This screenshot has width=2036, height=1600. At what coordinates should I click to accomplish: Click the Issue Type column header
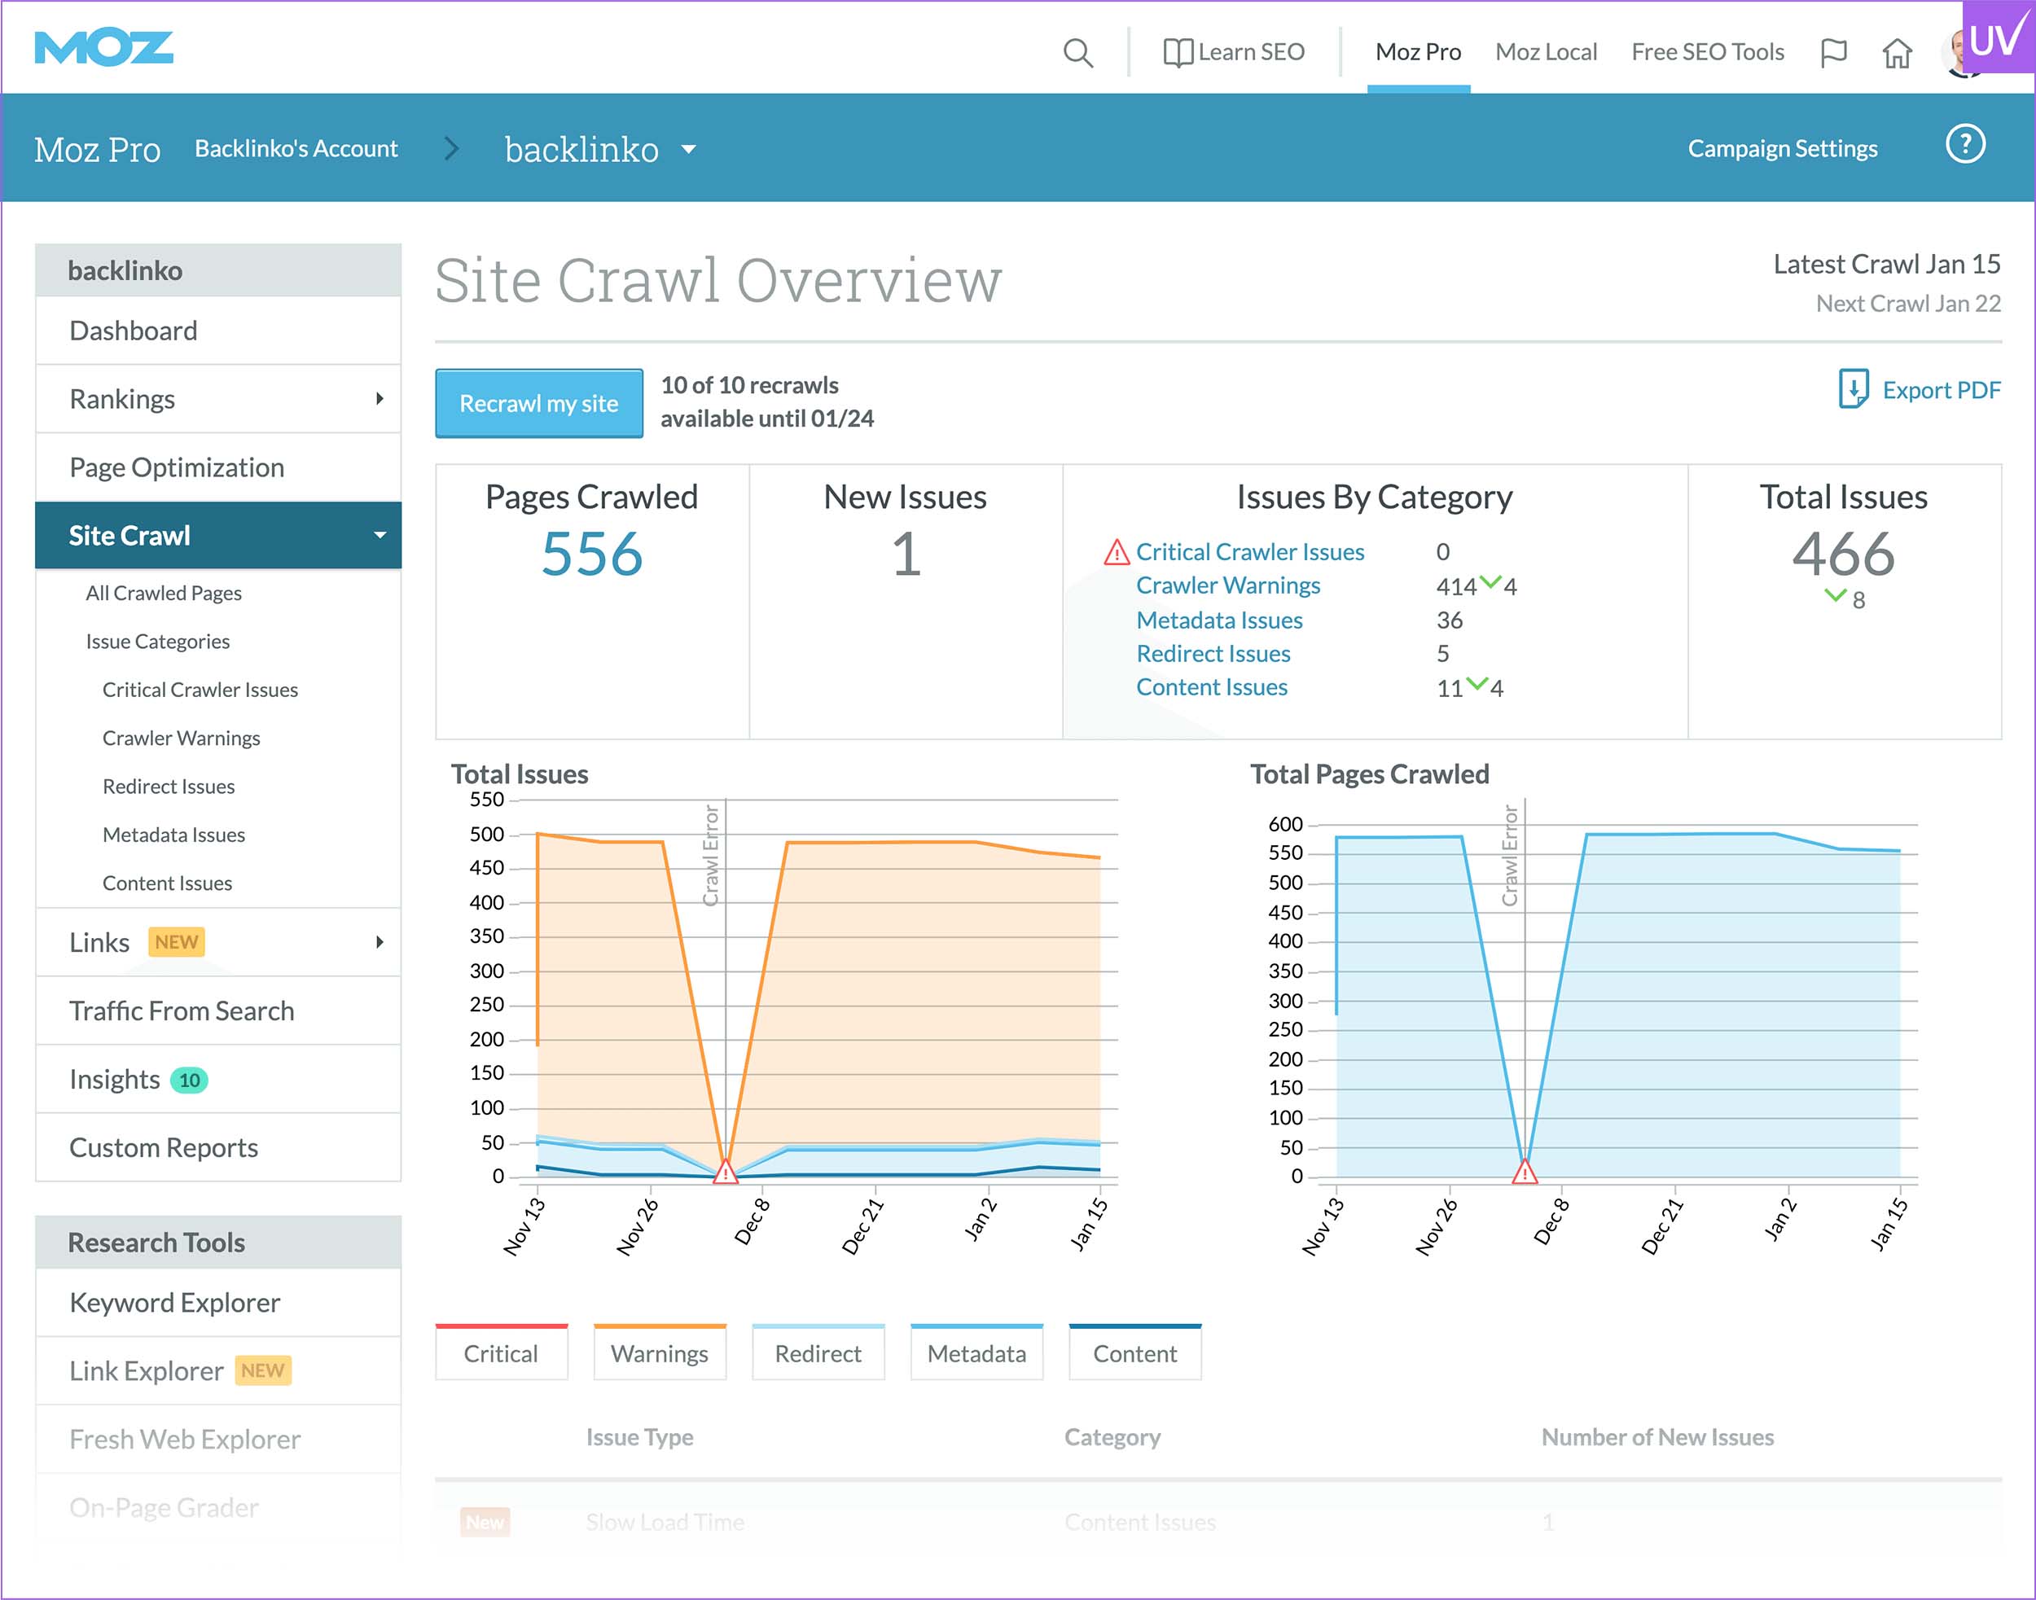pos(640,1437)
